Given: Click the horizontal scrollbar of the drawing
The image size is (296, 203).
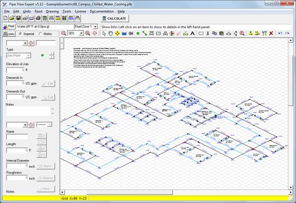Looking at the screenshot, I should pyautogui.click(x=176, y=192).
